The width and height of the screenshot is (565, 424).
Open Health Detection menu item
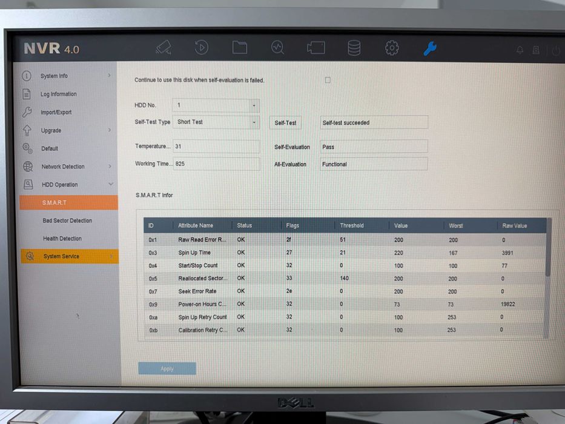62,239
